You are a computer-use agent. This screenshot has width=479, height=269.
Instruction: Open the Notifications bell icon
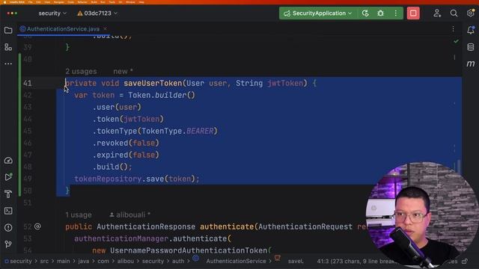coord(471,30)
